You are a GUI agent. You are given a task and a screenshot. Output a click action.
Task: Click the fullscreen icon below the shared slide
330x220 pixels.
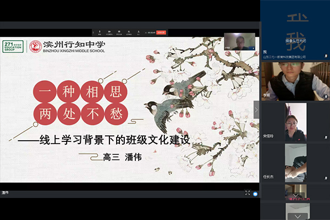click(x=248, y=193)
